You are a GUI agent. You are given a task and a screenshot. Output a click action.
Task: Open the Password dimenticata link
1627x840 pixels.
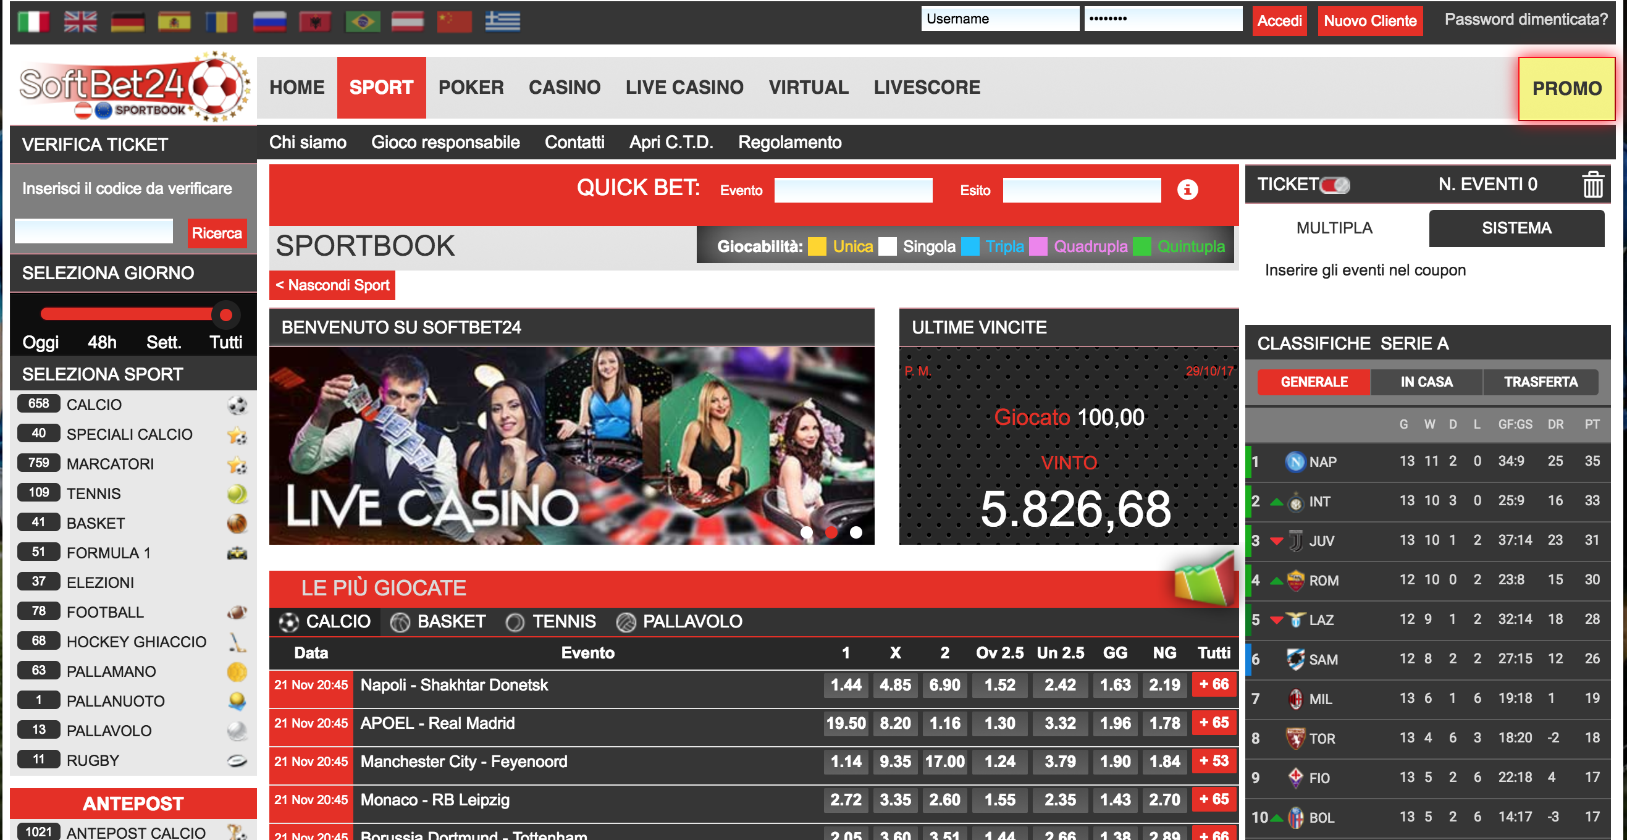[1525, 20]
